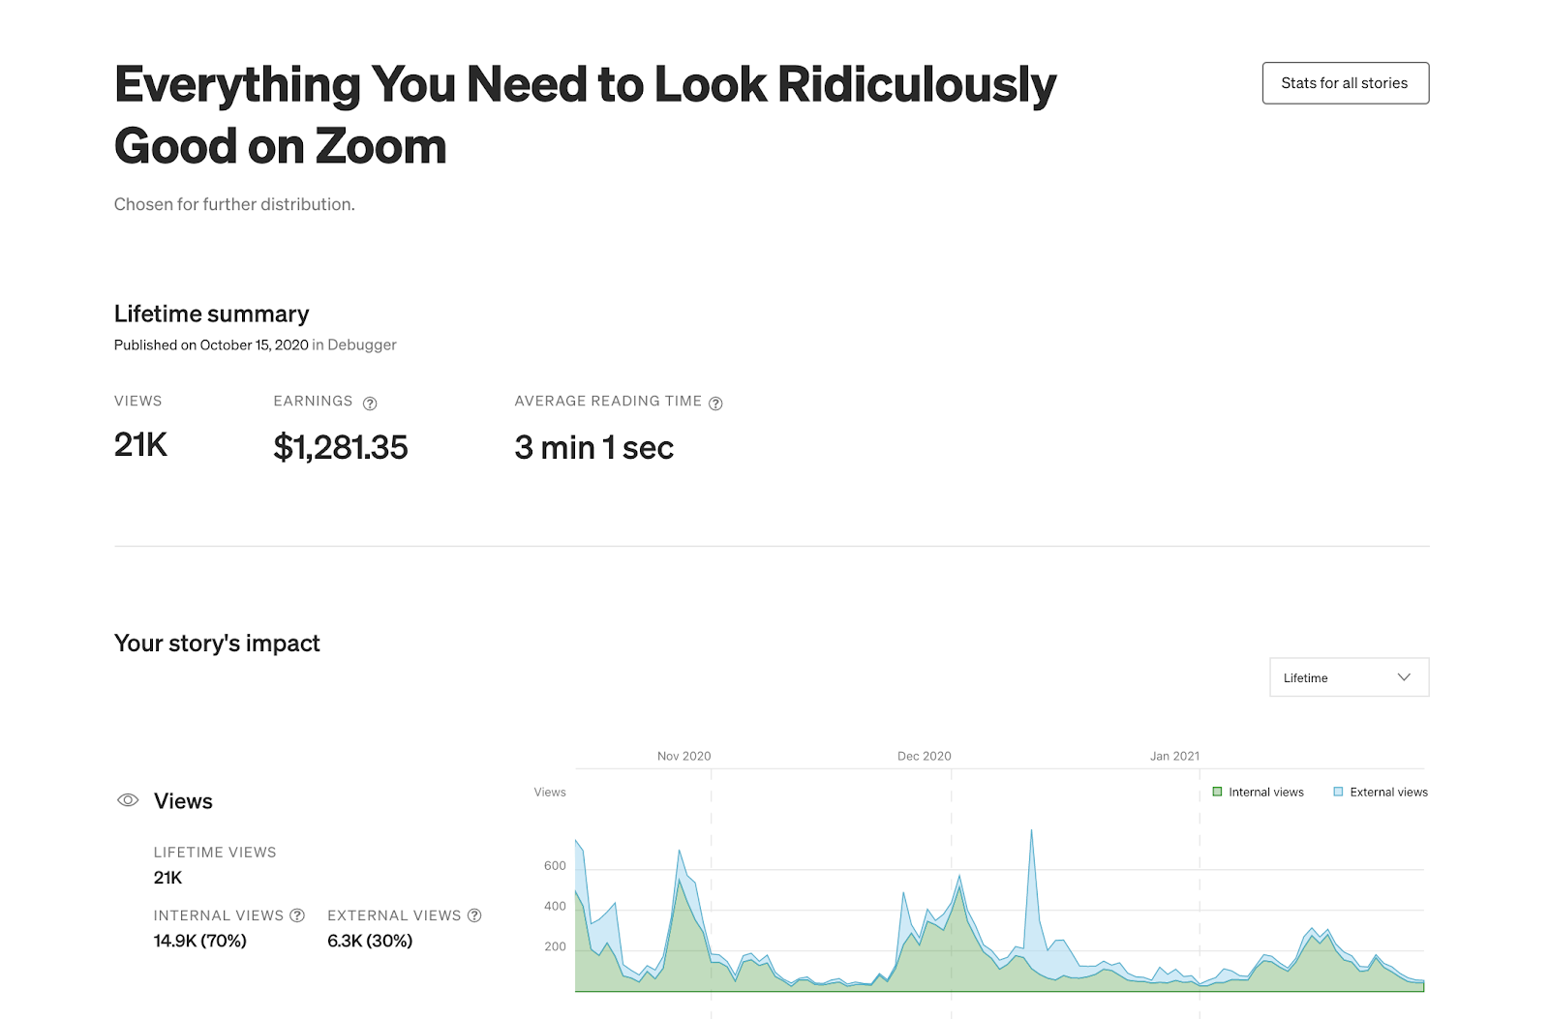Select the eye icon beside Views
The width and height of the screenshot is (1549, 1019).
click(128, 800)
